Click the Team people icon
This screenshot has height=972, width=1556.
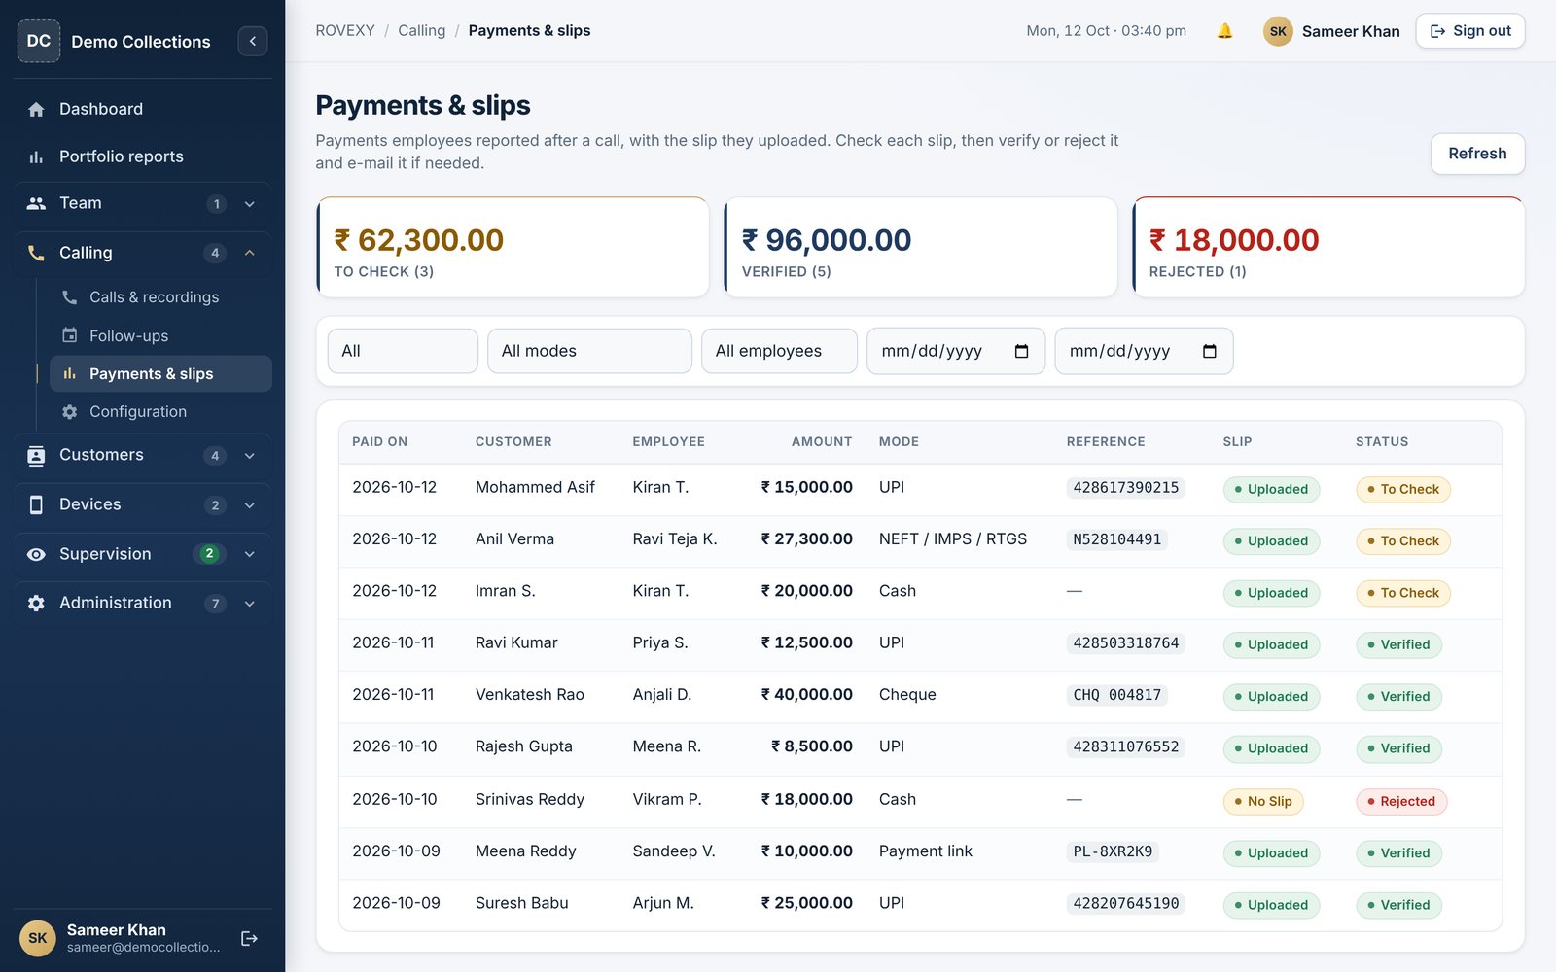click(36, 203)
